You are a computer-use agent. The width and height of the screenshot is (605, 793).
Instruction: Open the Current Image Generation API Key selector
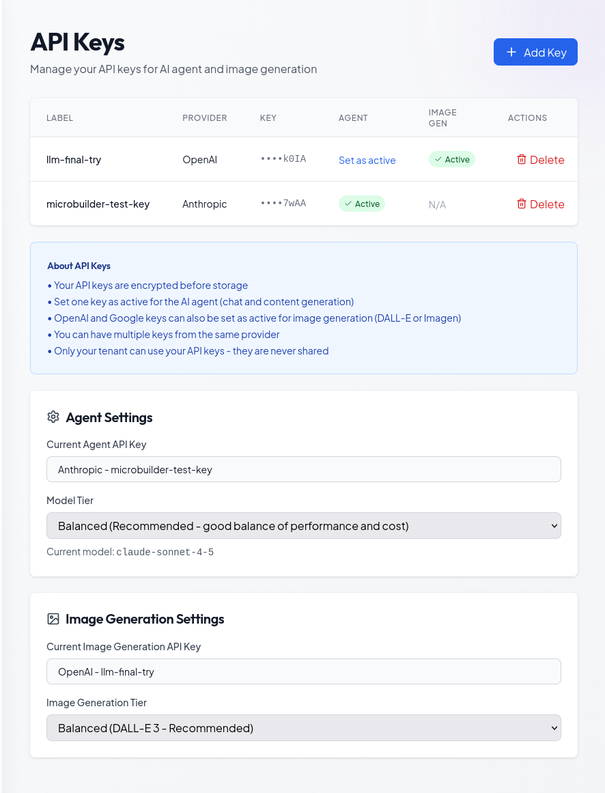(x=303, y=671)
